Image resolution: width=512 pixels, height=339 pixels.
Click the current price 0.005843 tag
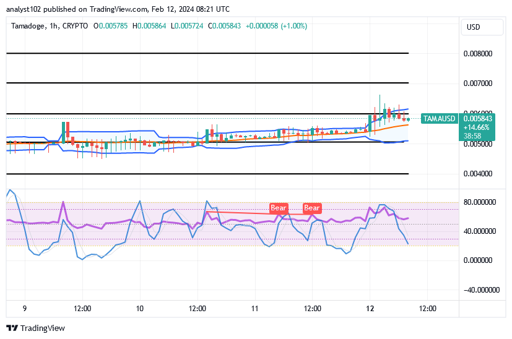click(478, 119)
